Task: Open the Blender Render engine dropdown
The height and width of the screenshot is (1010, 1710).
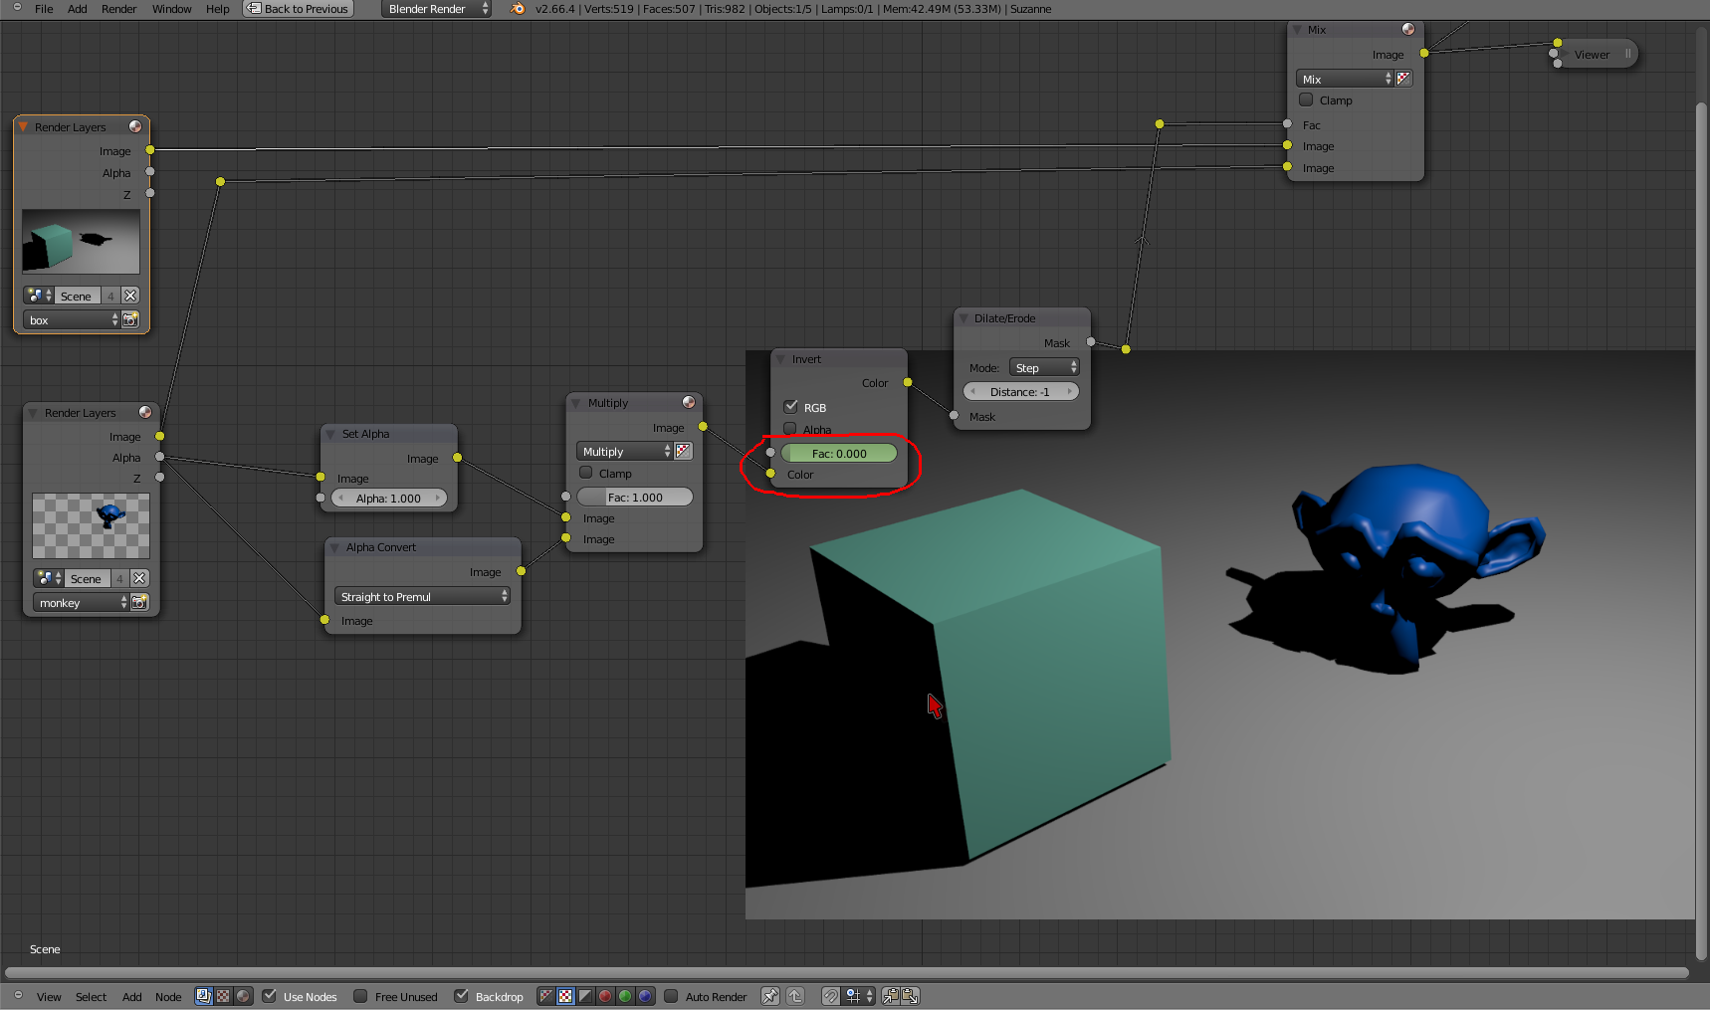Action: (x=437, y=9)
